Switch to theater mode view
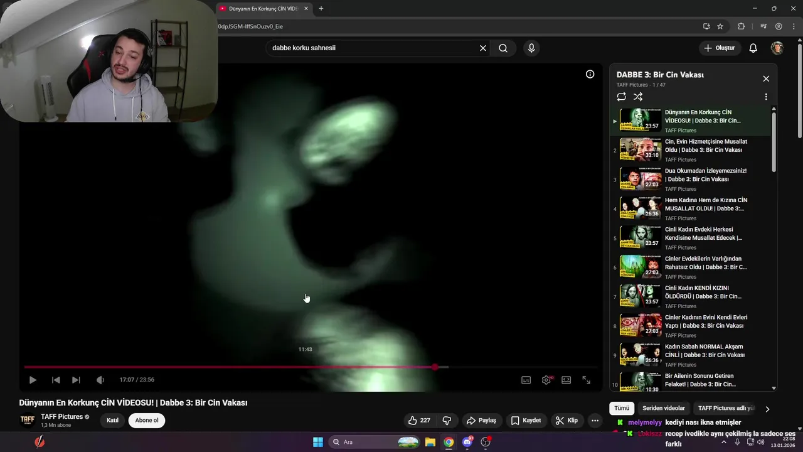 (x=566, y=380)
